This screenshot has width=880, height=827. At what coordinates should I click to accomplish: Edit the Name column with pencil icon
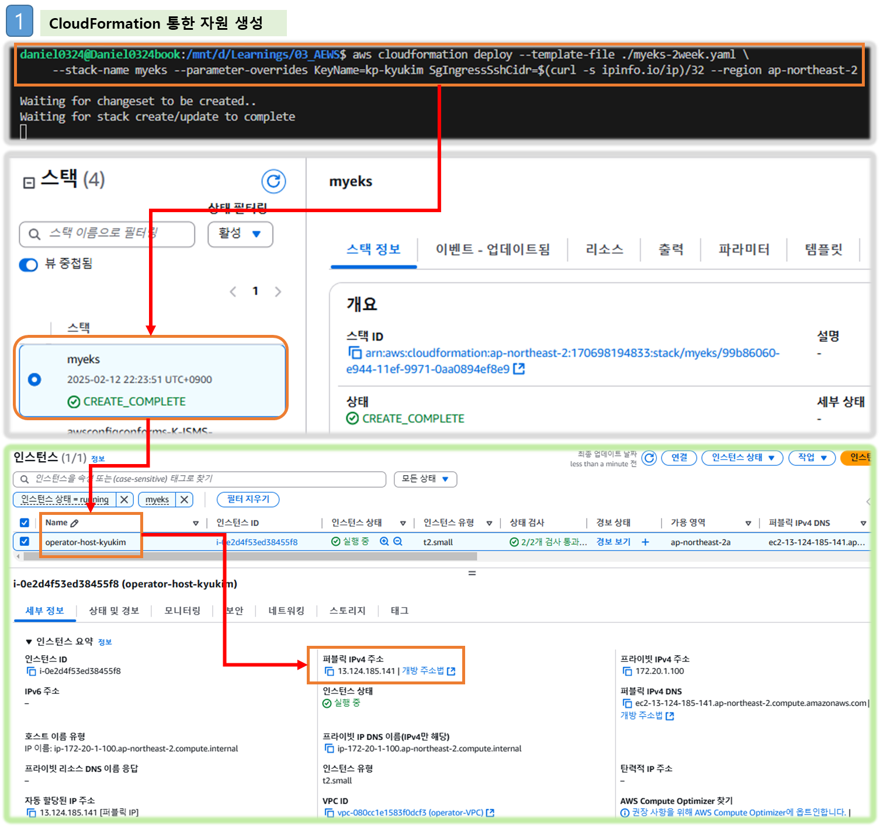pos(75,523)
